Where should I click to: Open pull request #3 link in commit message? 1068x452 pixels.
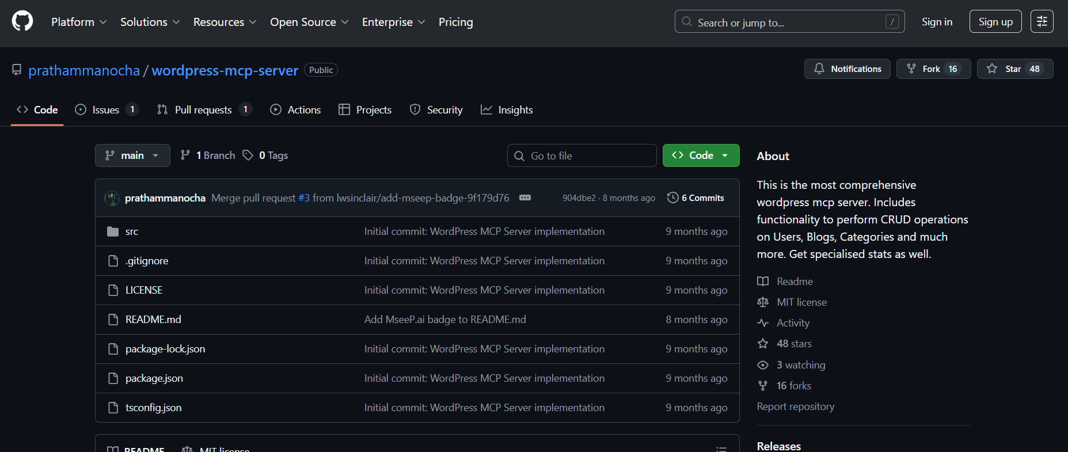point(304,198)
